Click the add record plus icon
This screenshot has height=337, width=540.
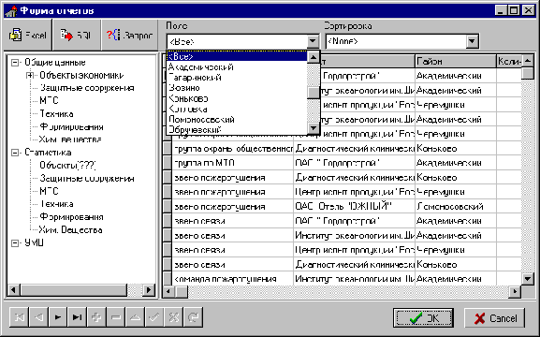pos(96,317)
